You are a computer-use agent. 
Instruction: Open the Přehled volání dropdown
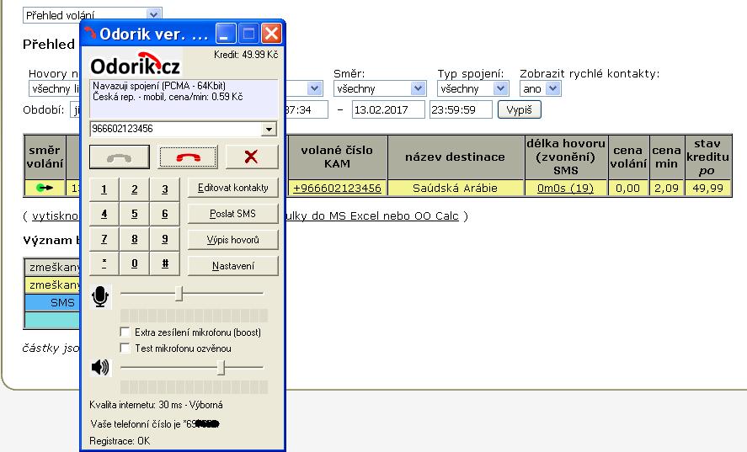coord(93,15)
